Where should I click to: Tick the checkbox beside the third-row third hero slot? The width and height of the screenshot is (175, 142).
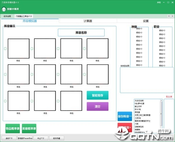[x=58, y=101]
